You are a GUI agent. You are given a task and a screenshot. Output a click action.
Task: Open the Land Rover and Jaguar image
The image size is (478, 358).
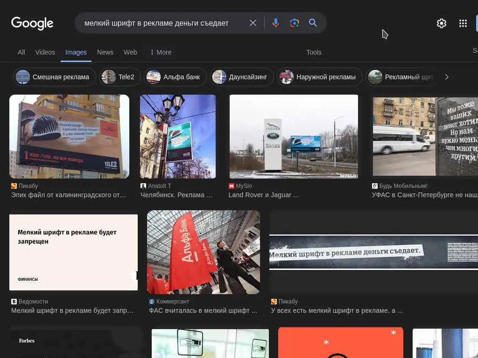[294, 137]
